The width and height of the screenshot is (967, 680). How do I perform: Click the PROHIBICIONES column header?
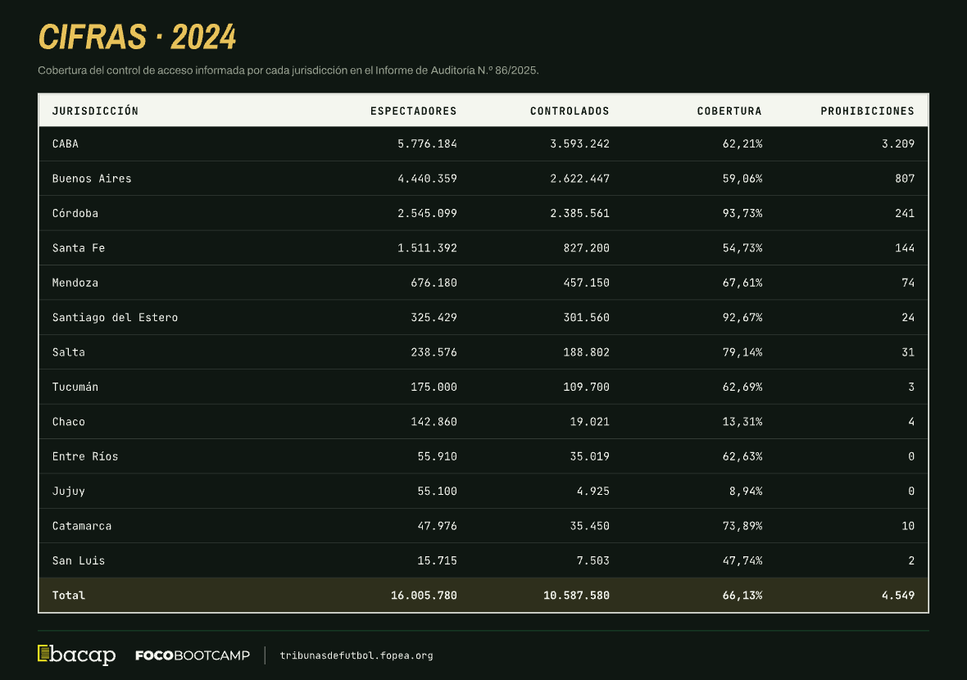(x=867, y=111)
